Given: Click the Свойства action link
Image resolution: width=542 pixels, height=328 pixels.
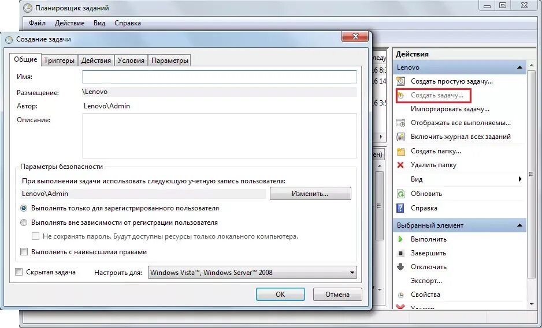Looking at the screenshot, I should pos(425,295).
